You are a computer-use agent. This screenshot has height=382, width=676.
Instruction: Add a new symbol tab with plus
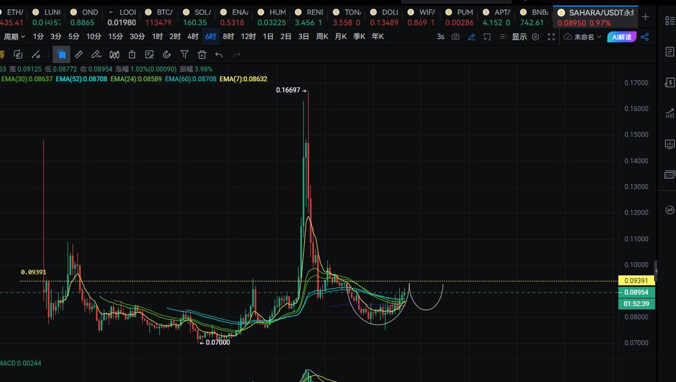click(646, 17)
